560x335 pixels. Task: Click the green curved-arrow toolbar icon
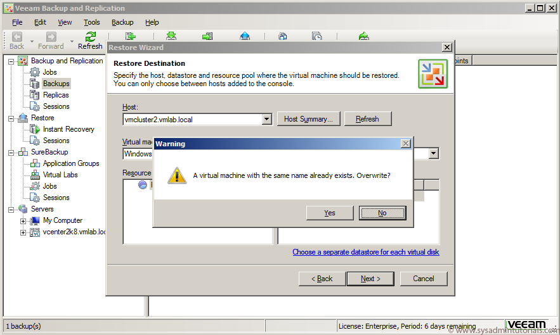point(363,36)
